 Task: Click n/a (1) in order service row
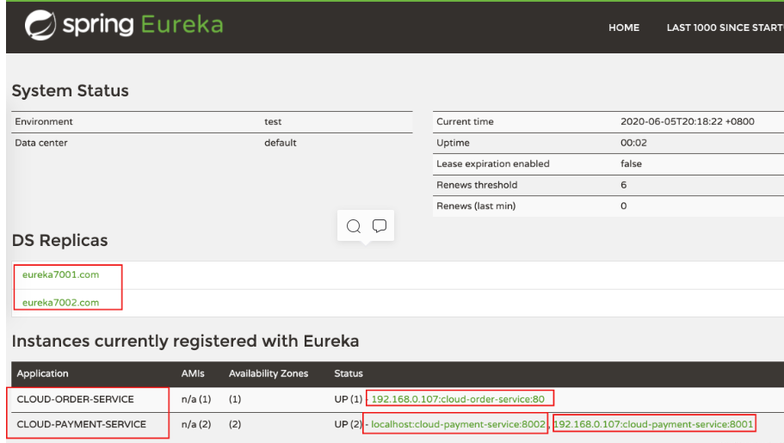tap(196, 399)
